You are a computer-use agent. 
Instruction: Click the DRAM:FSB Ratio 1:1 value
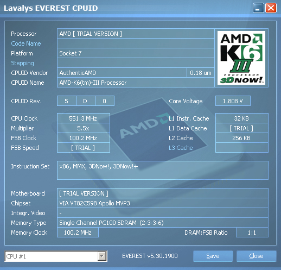252,233
